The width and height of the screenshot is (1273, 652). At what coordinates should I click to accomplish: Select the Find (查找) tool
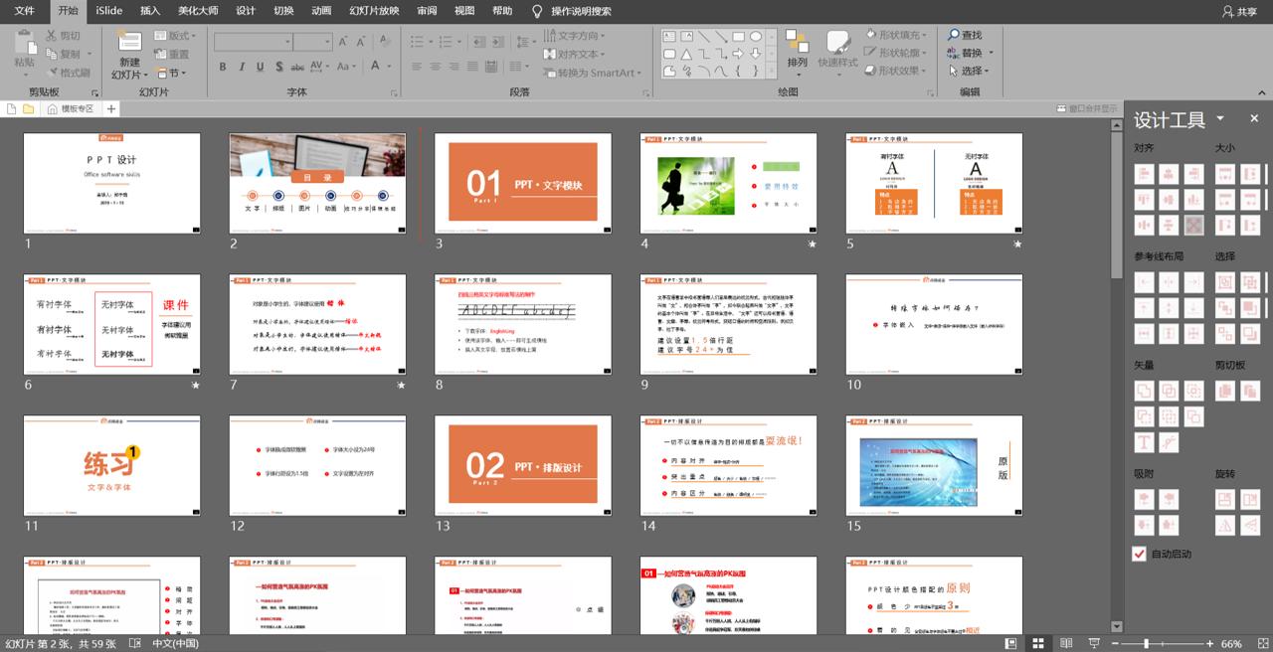coord(964,35)
